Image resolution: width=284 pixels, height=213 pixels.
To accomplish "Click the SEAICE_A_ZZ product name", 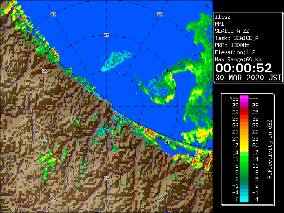I will pyautogui.click(x=232, y=31).
